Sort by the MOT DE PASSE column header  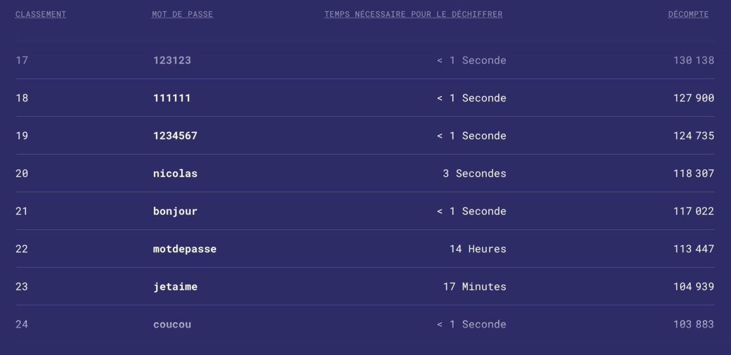182,14
